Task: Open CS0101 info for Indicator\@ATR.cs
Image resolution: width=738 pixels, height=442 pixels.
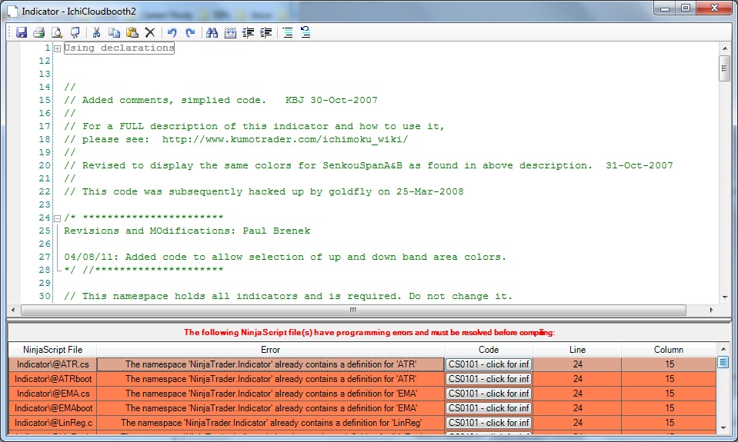Action: click(489, 364)
